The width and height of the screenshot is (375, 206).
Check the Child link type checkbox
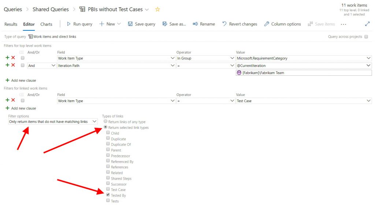[108, 133]
